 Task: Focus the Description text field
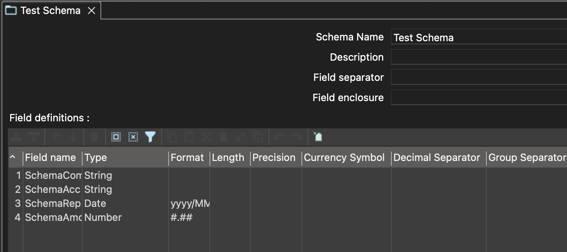click(x=478, y=57)
